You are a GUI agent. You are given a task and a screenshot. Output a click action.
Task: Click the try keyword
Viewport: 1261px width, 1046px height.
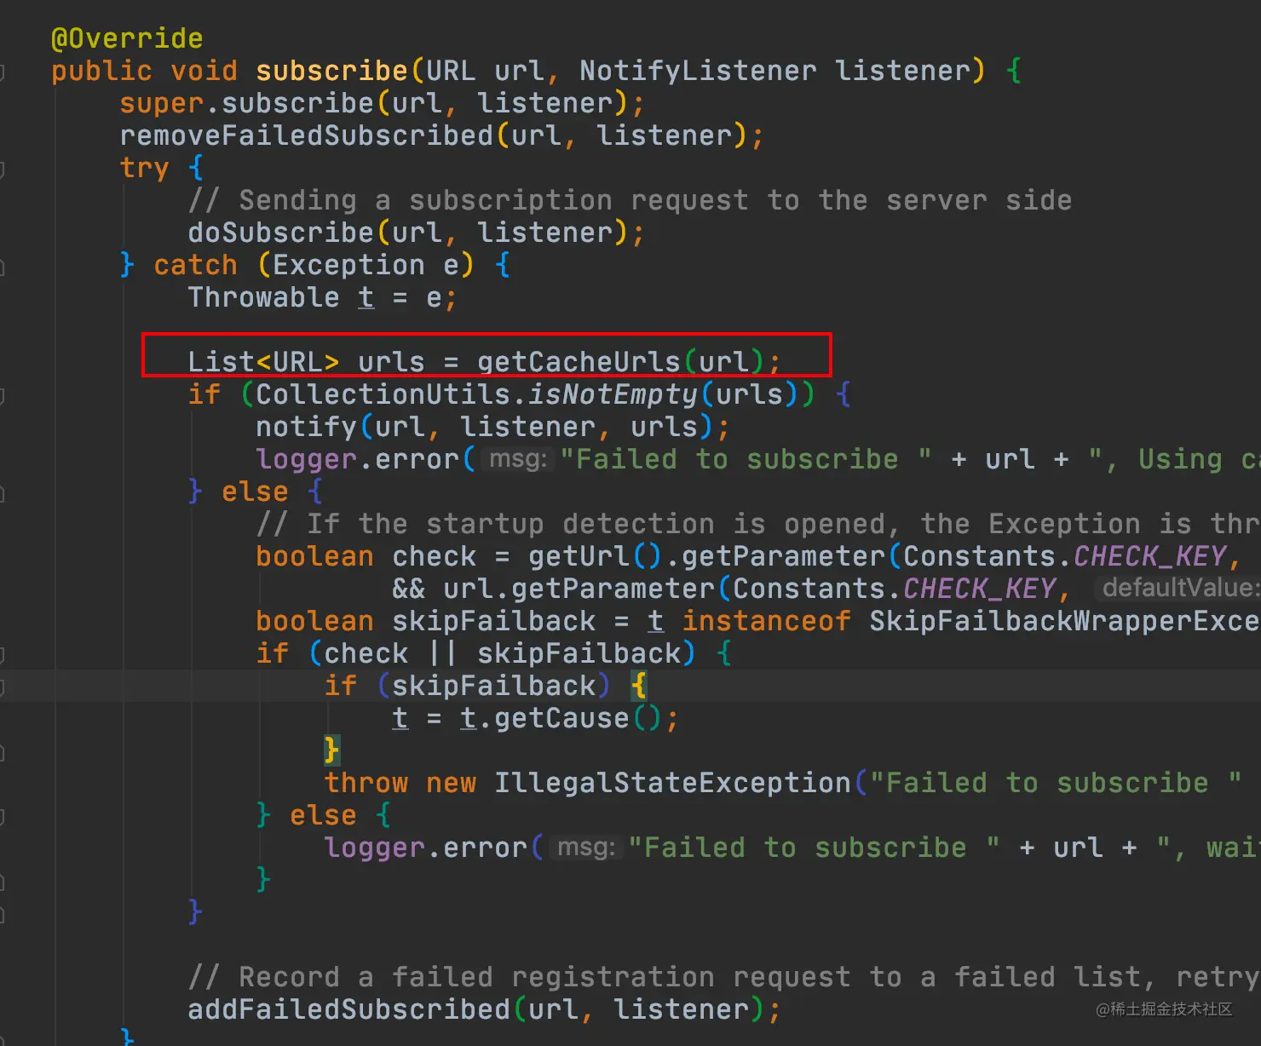pos(144,168)
